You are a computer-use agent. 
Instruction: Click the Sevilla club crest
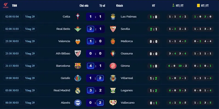pos(113,29)
